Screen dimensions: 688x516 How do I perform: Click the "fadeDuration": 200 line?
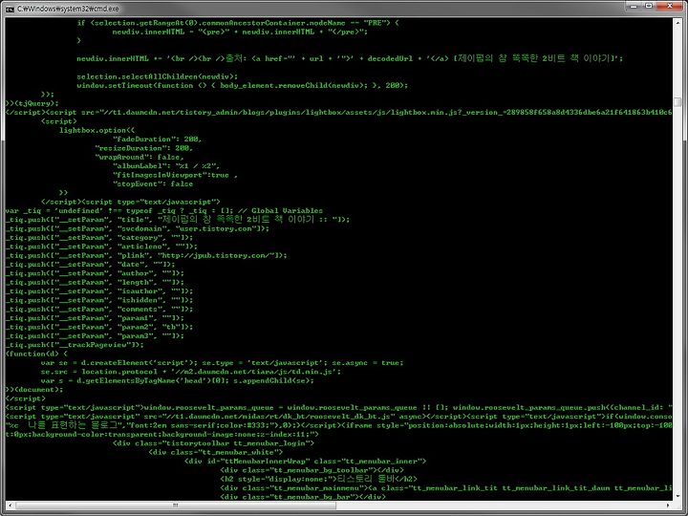click(157, 140)
